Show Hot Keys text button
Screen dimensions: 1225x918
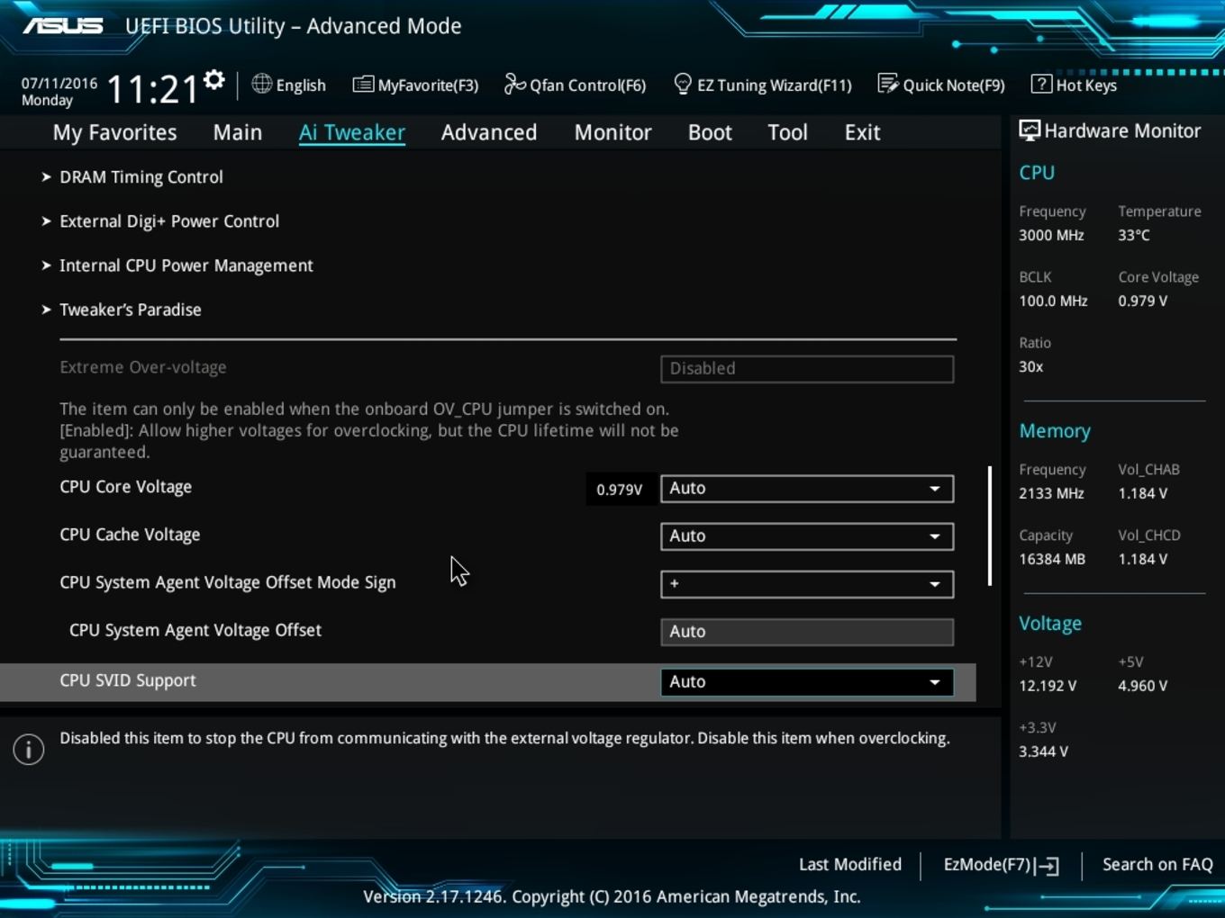1086,85
